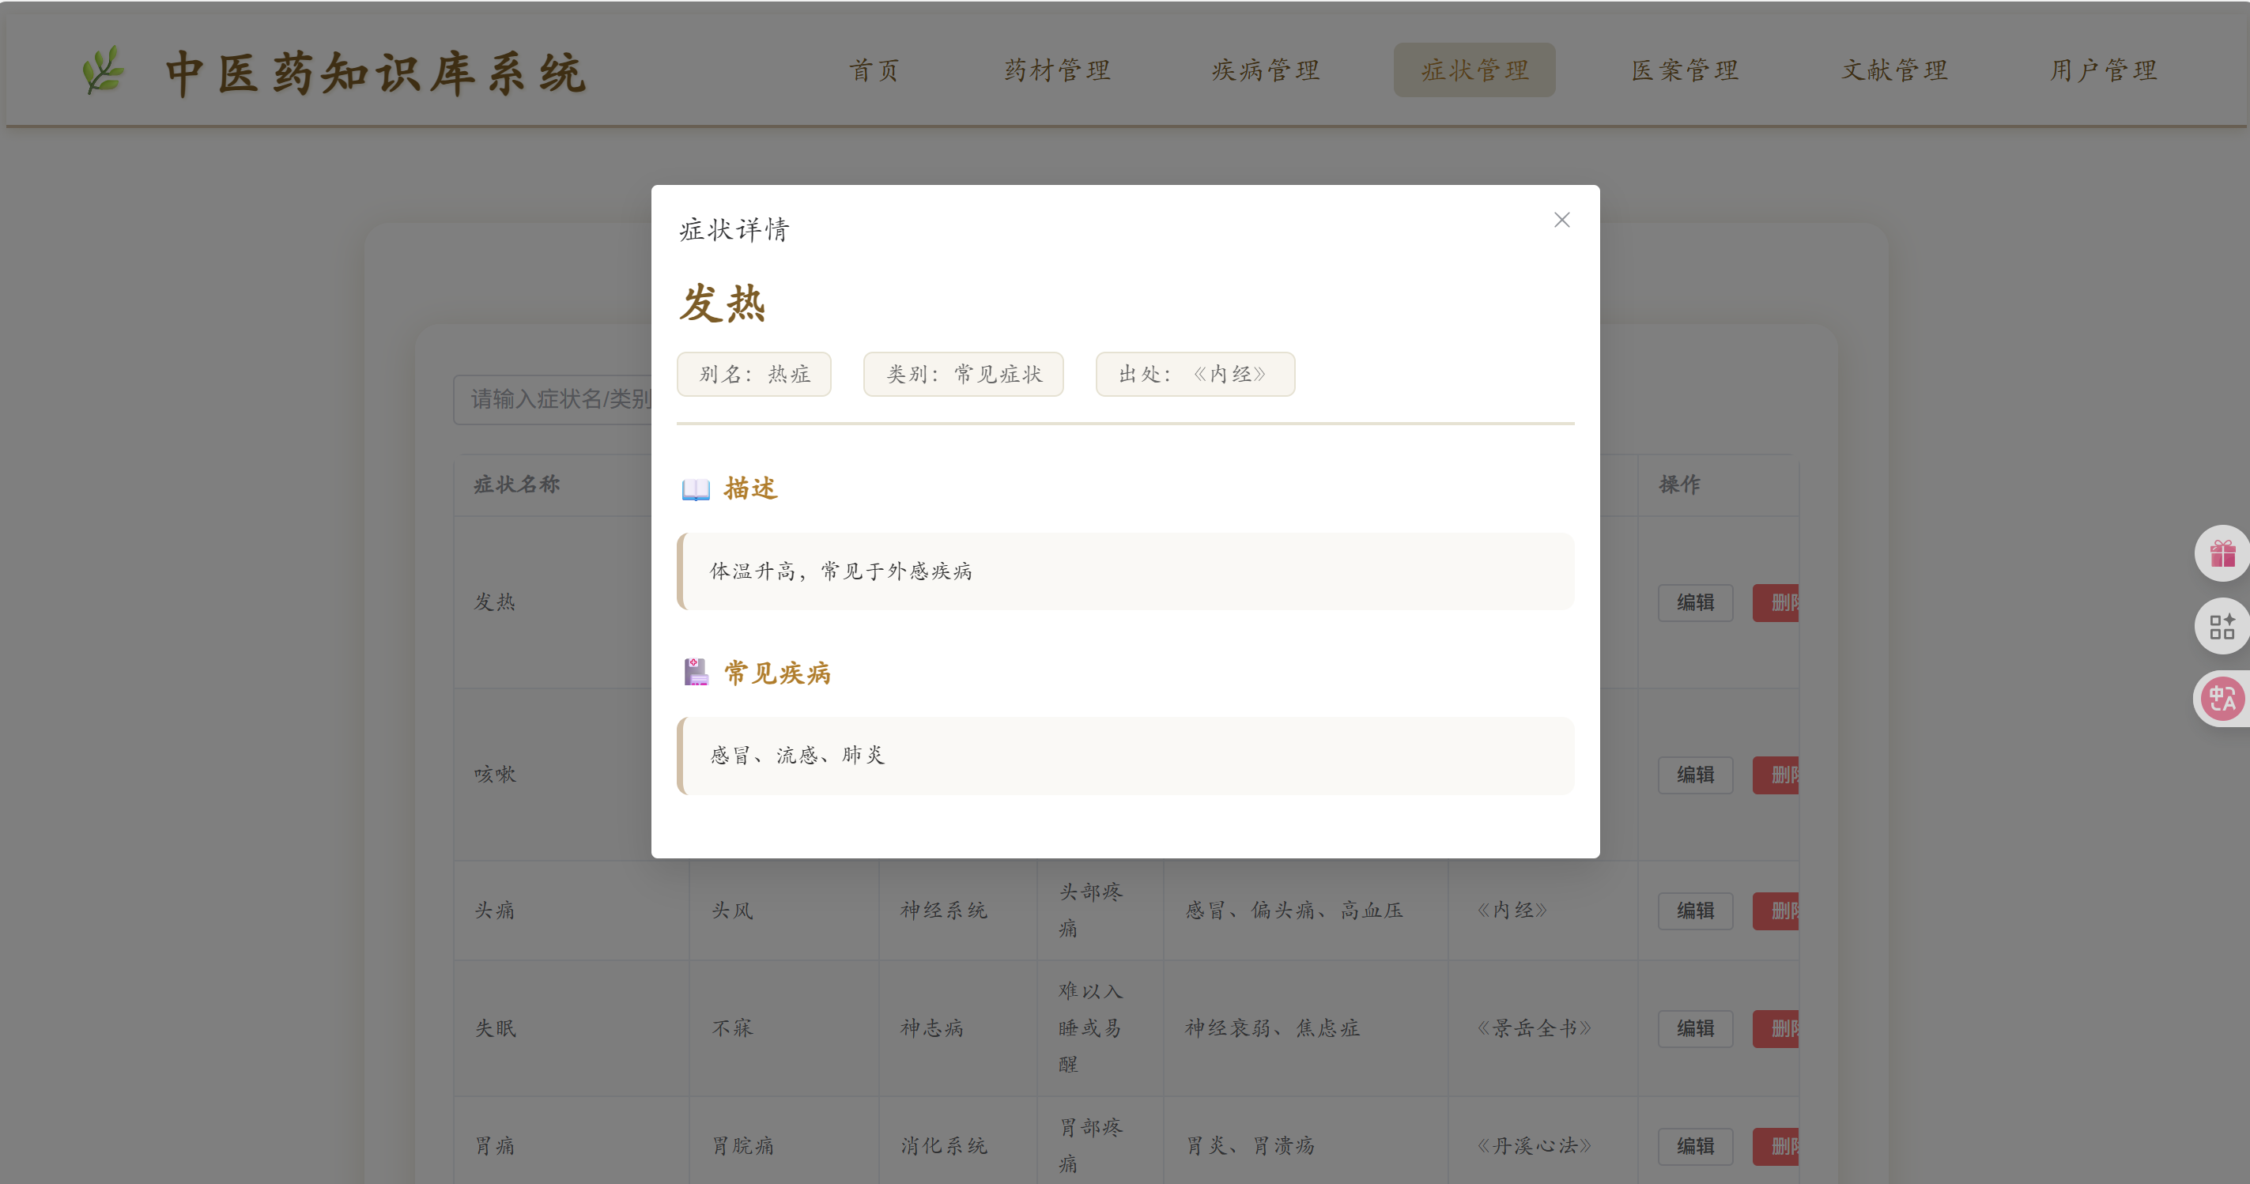Click the apps grid floating icon

(2222, 626)
